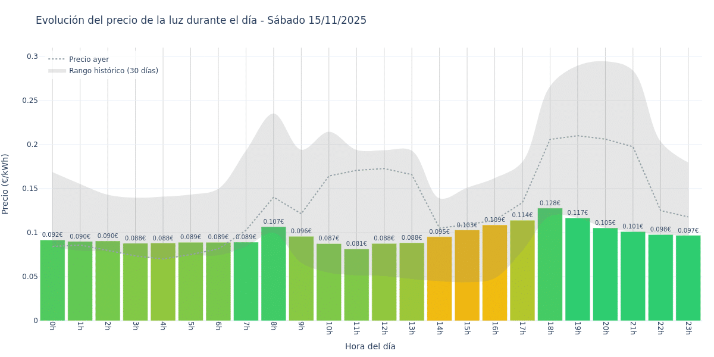The image size is (714, 357).
Task: Click the 19h bar showing 0.117€
Action: pyautogui.click(x=577, y=271)
